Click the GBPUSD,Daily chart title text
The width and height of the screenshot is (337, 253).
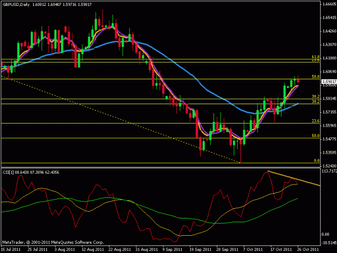click(16, 4)
